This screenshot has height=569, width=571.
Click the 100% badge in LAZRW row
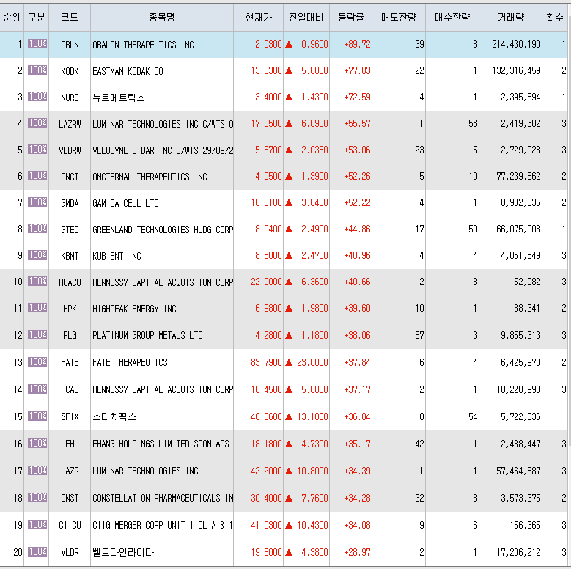pyautogui.click(x=37, y=122)
